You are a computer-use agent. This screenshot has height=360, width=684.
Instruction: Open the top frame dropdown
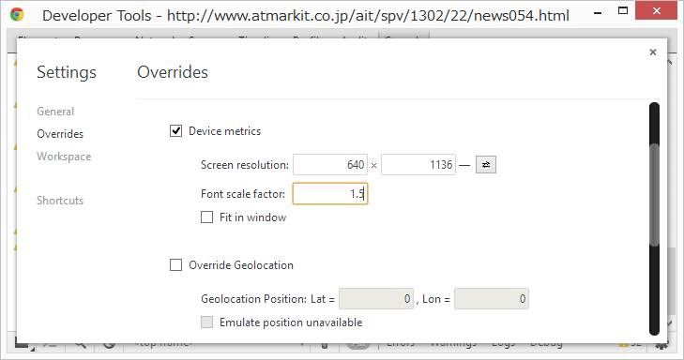[217, 344]
